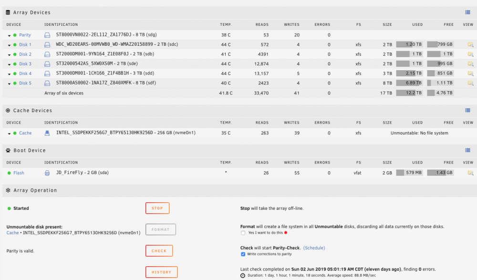Click total array used bar 12.2 TB
The width and height of the screenshot is (477, 280).
pos(409,93)
